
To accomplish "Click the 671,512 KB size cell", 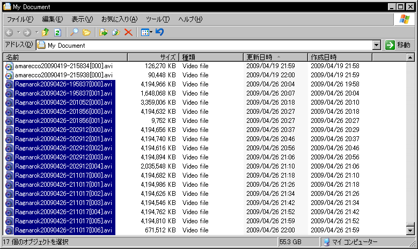I will 160,230.
